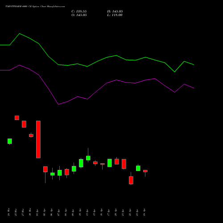Click the red candle above 08 Apr
The width and height of the screenshot is (223, 223).
click(67, 172)
